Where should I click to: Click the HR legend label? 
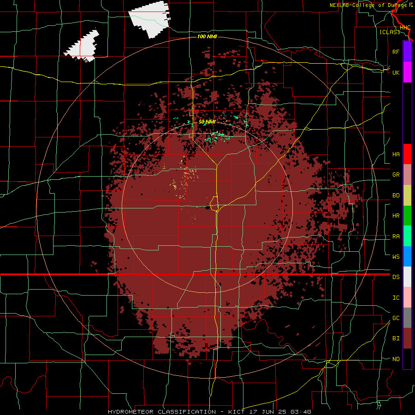[396, 216]
